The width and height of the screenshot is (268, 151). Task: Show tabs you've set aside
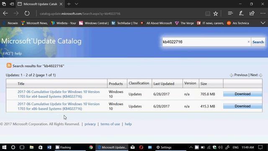pos(4,4)
